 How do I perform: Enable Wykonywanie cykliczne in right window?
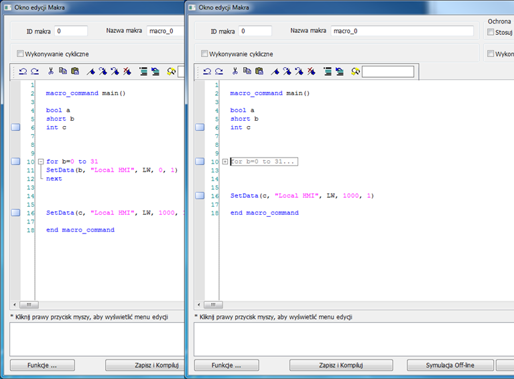point(204,54)
